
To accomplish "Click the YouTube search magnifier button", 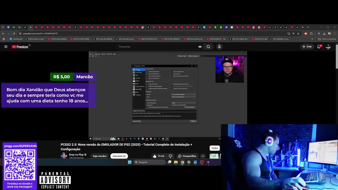I will click(208, 47).
